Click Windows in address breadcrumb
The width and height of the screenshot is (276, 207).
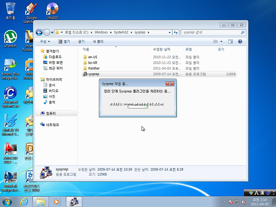(x=101, y=32)
